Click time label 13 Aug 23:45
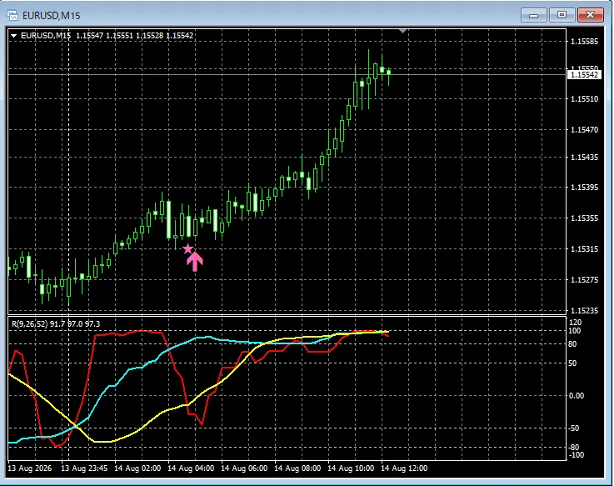This screenshot has height=486, width=614. (x=84, y=468)
